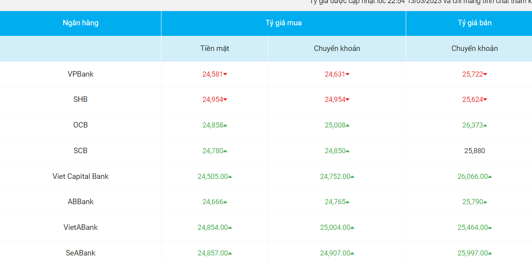The width and height of the screenshot is (532, 263).
Task: Click SHB sell rate 25,624
Action: pos(473,100)
